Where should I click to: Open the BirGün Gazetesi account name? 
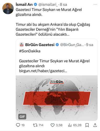click(40, 45)
